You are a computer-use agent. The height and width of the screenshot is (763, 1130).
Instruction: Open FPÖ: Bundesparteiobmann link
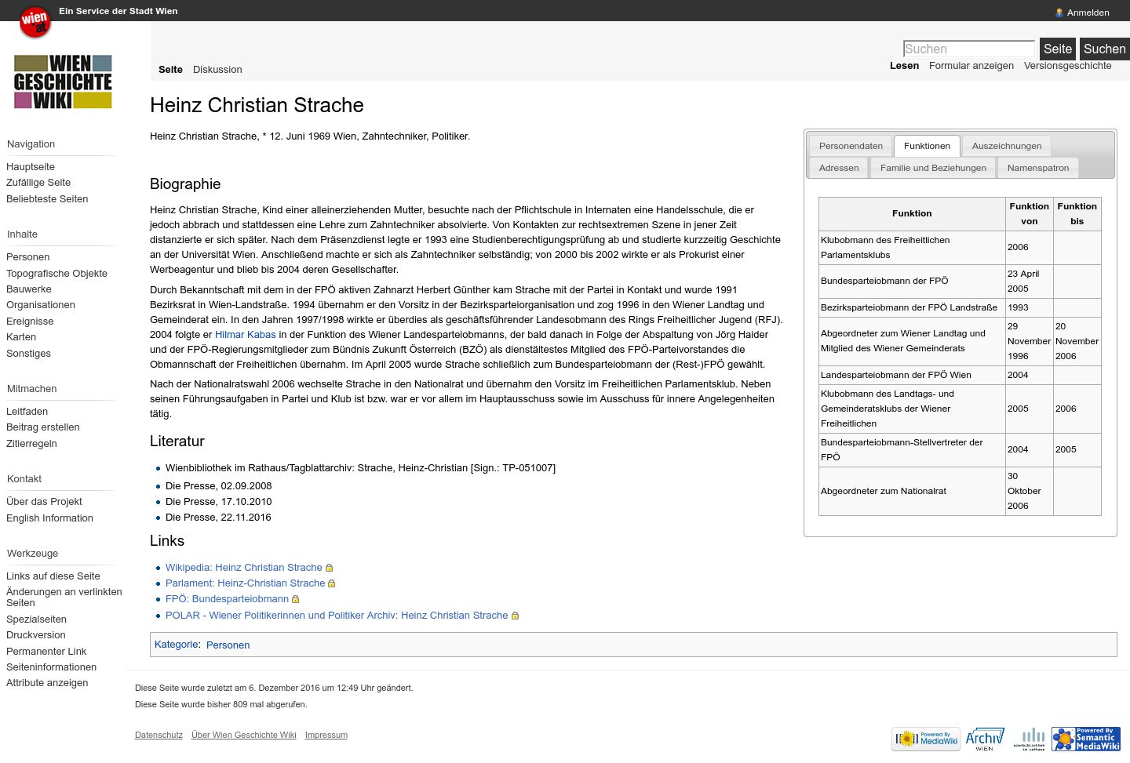pyautogui.click(x=227, y=599)
